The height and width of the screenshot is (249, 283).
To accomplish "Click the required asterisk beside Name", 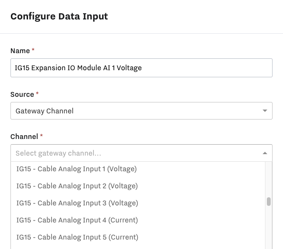I will coord(33,49).
